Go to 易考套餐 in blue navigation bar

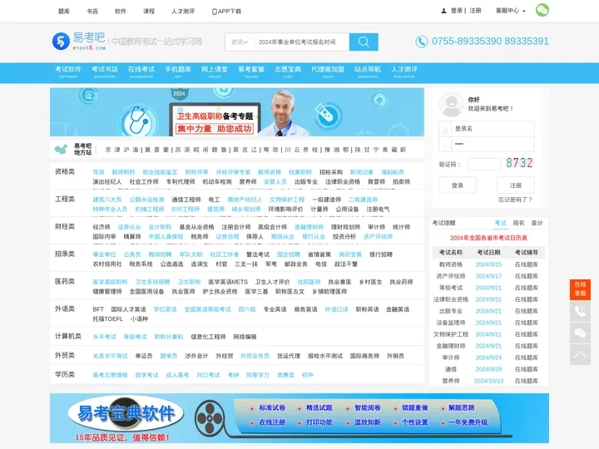pos(251,72)
